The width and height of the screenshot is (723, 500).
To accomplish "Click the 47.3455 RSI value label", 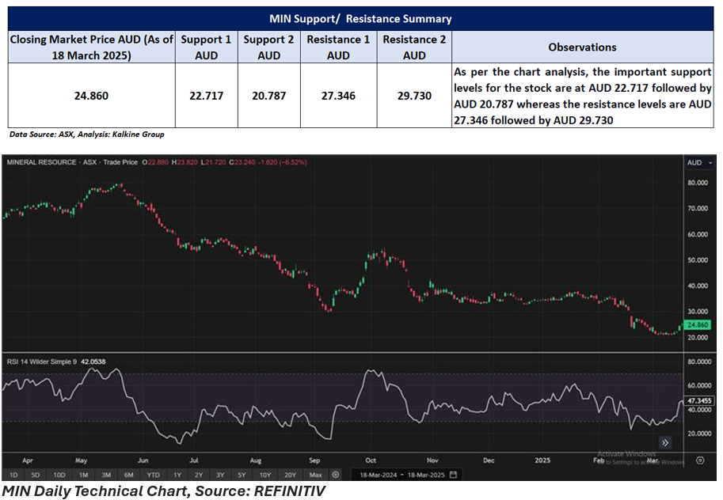I will tap(699, 400).
